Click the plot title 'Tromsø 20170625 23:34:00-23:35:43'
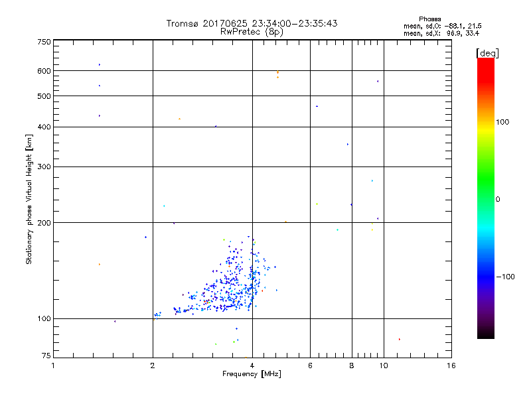This screenshot has width=531, height=398. pos(252,23)
